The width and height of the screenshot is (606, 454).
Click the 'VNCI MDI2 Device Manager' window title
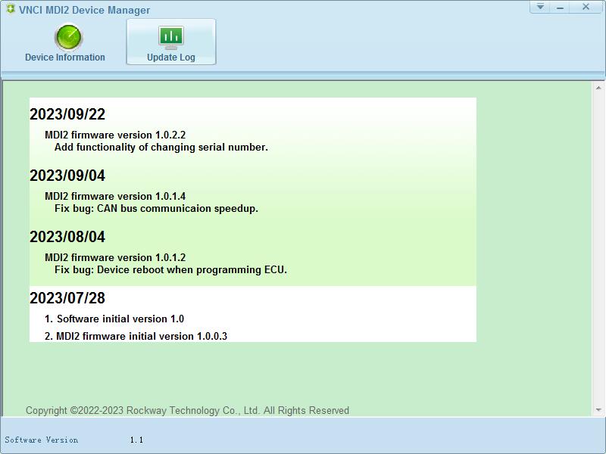84,10
